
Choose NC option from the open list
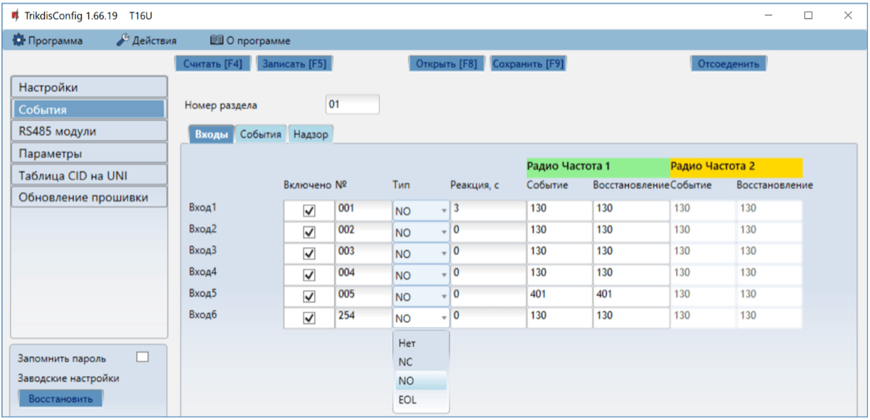click(x=406, y=361)
